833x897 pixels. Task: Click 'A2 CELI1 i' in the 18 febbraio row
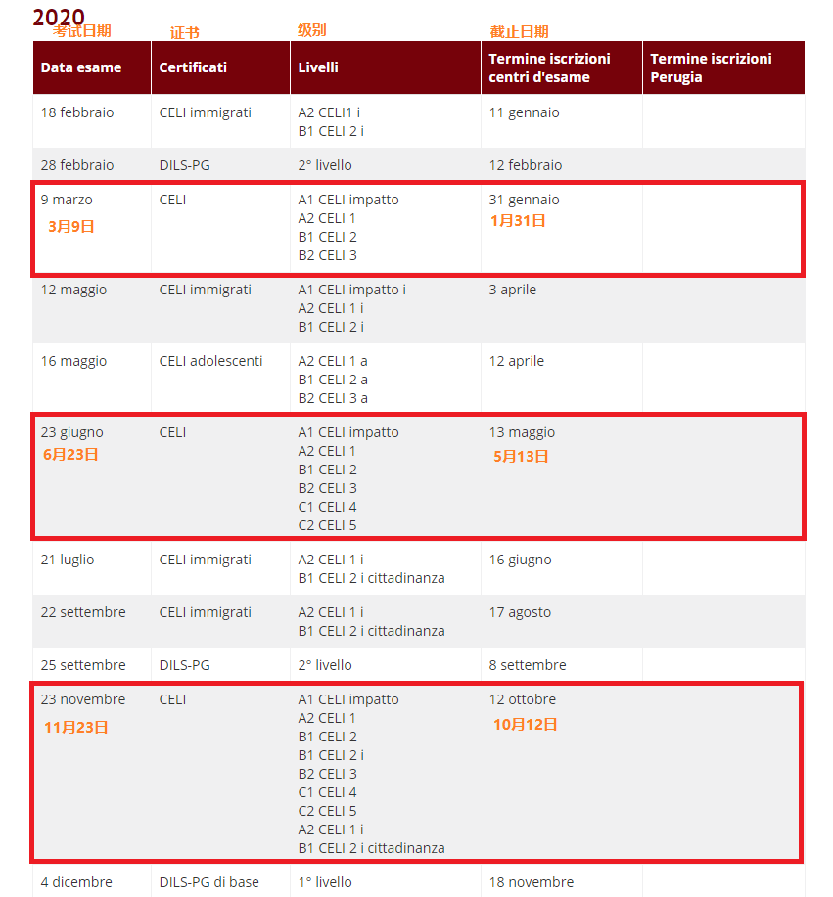coord(329,112)
